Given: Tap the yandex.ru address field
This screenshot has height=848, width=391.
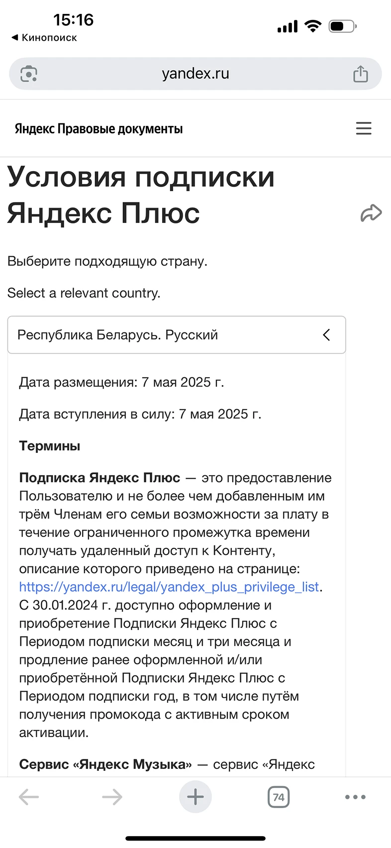Looking at the screenshot, I should point(195,74).
